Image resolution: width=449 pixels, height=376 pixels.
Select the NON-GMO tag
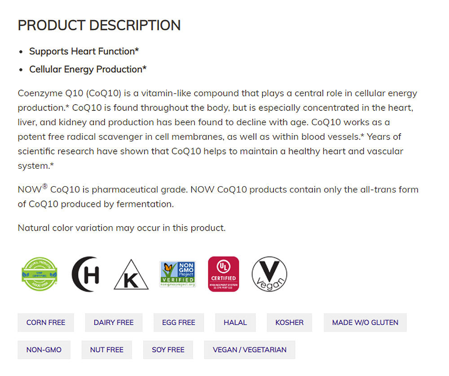pos(44,350)
